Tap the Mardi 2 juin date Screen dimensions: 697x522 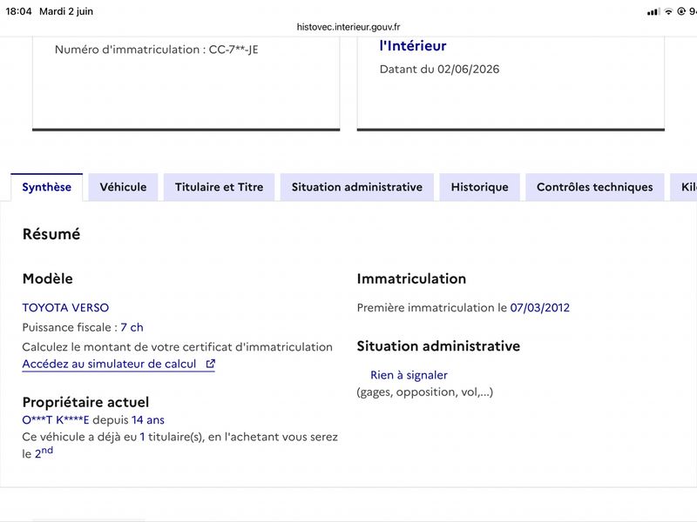tap(66, 11)
